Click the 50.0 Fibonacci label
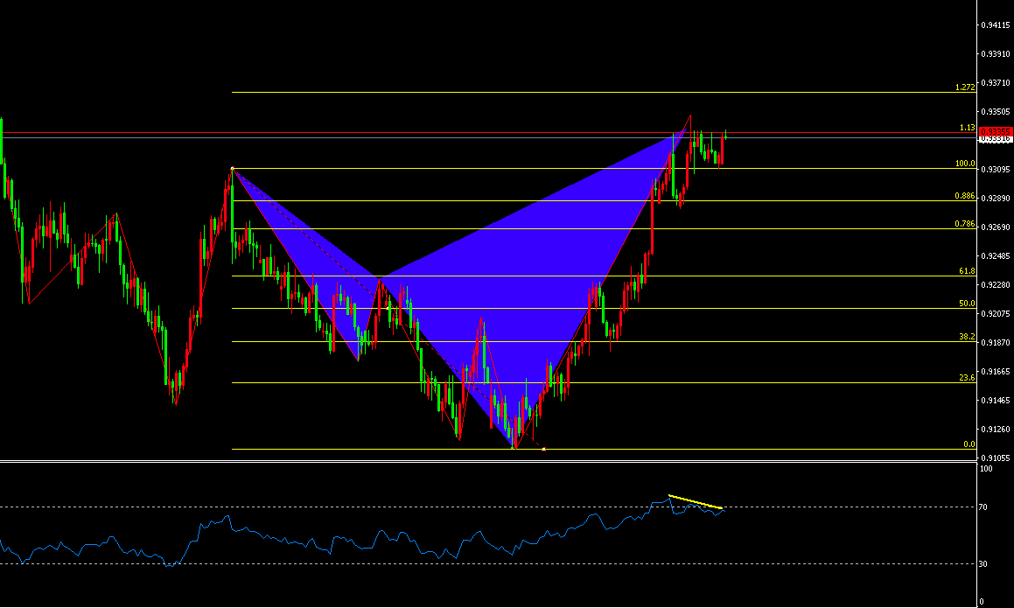 [968, 304]
